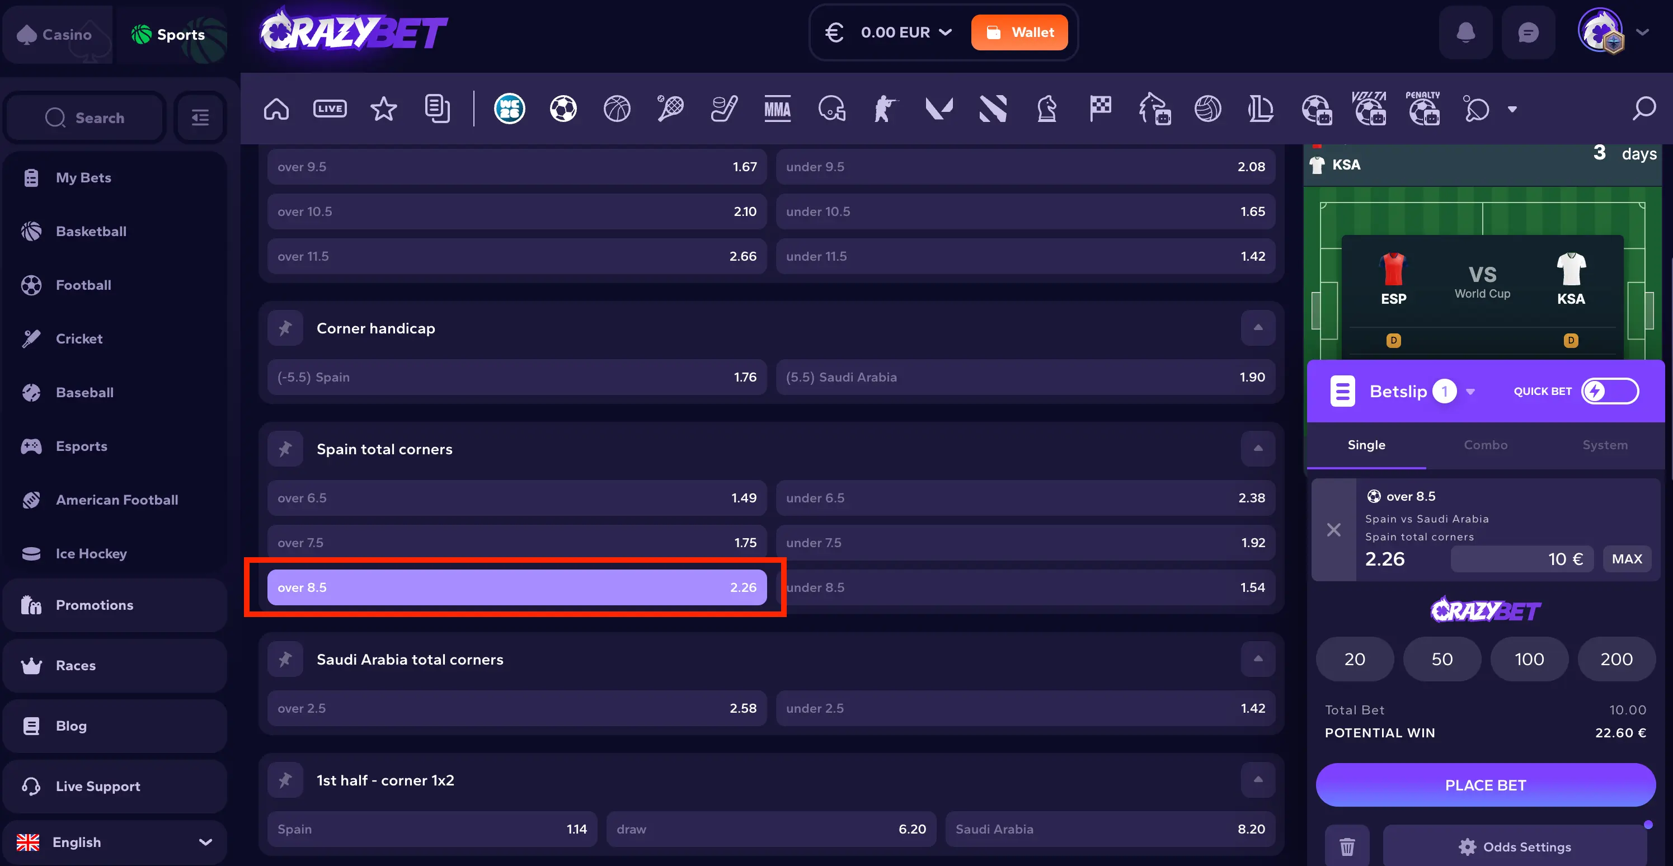1673x866 pixels.
Task: Open Promotions in the sidebar
Action: point(115,605)
